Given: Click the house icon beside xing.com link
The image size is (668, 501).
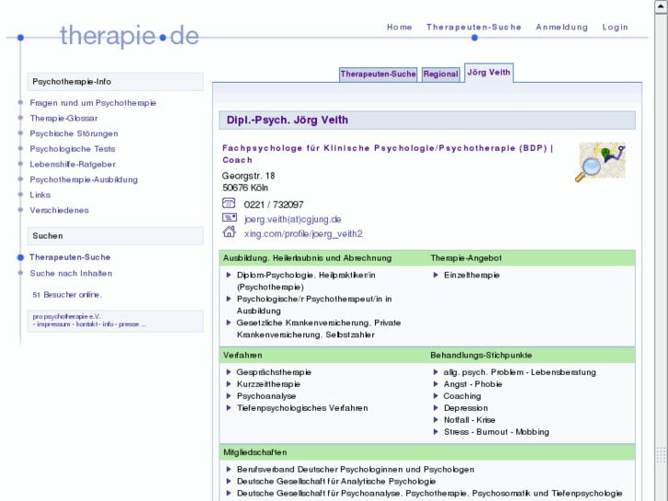Looking at the screenshot, I should pos(229,232).
